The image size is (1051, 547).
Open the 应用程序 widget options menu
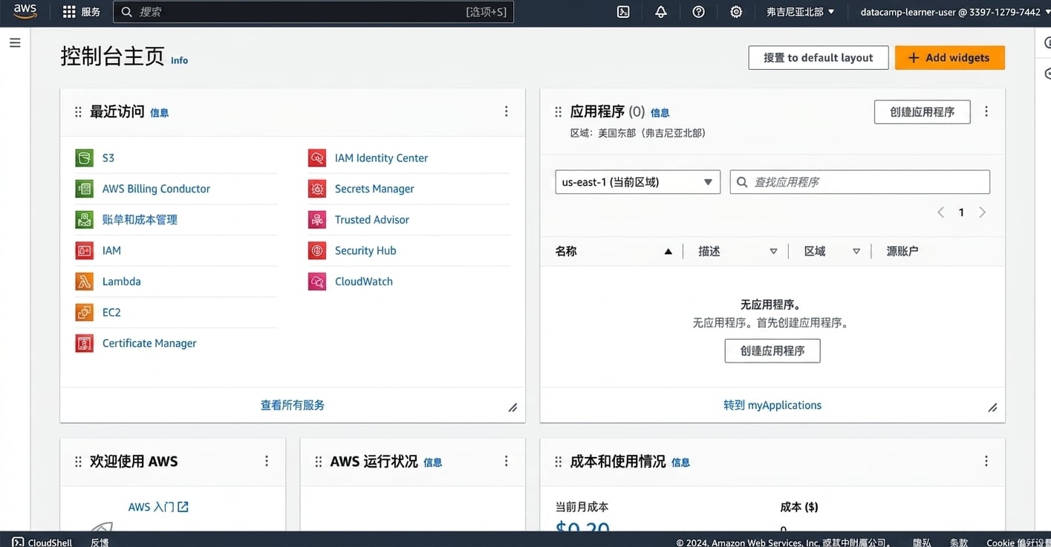pyautogui.click(x=986, y=111)
